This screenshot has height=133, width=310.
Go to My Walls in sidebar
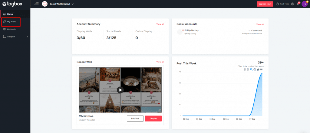pos(12,22)
